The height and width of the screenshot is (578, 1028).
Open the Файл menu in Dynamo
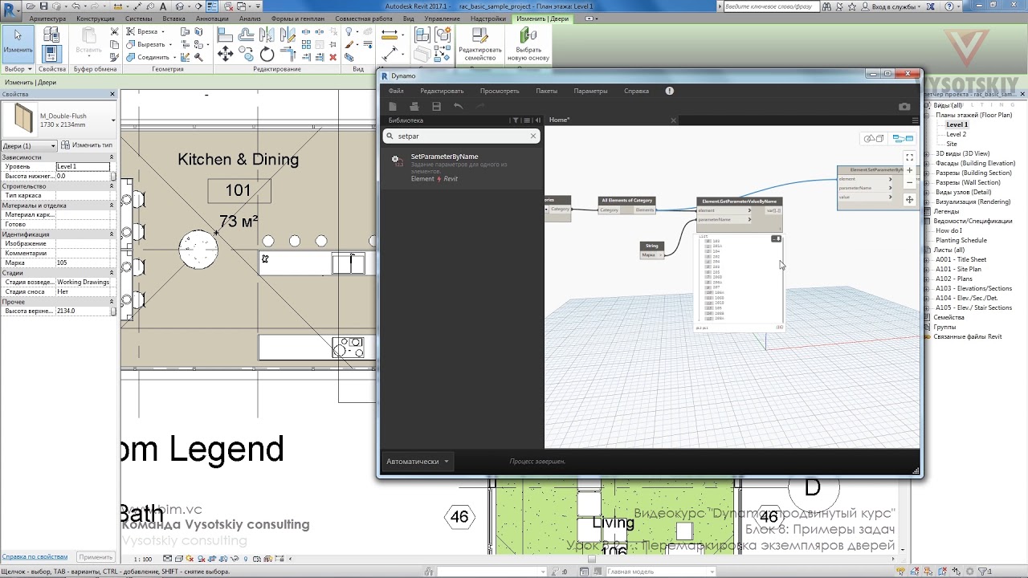396,91
